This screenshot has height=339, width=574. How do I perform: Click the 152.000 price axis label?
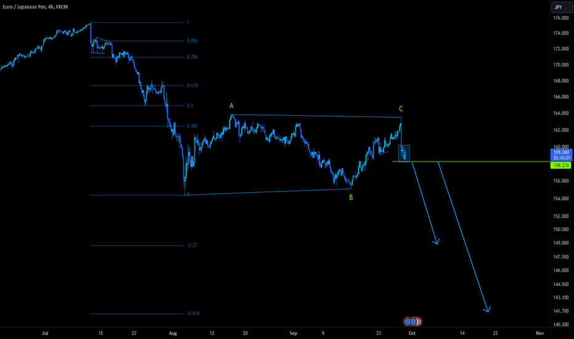click(561, 216)
